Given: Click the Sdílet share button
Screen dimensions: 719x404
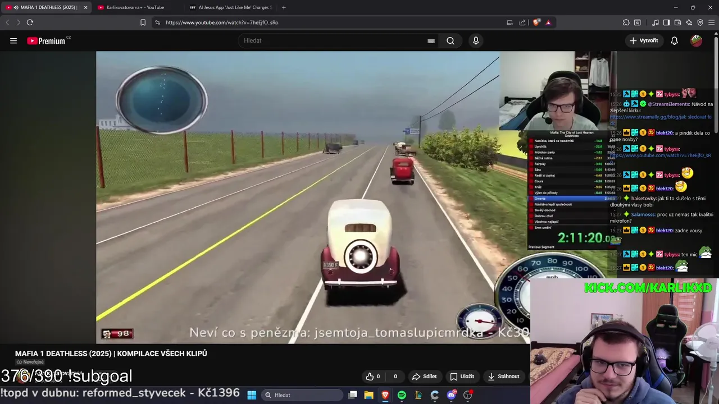Looking at the screenshot, I should point(424,377).
